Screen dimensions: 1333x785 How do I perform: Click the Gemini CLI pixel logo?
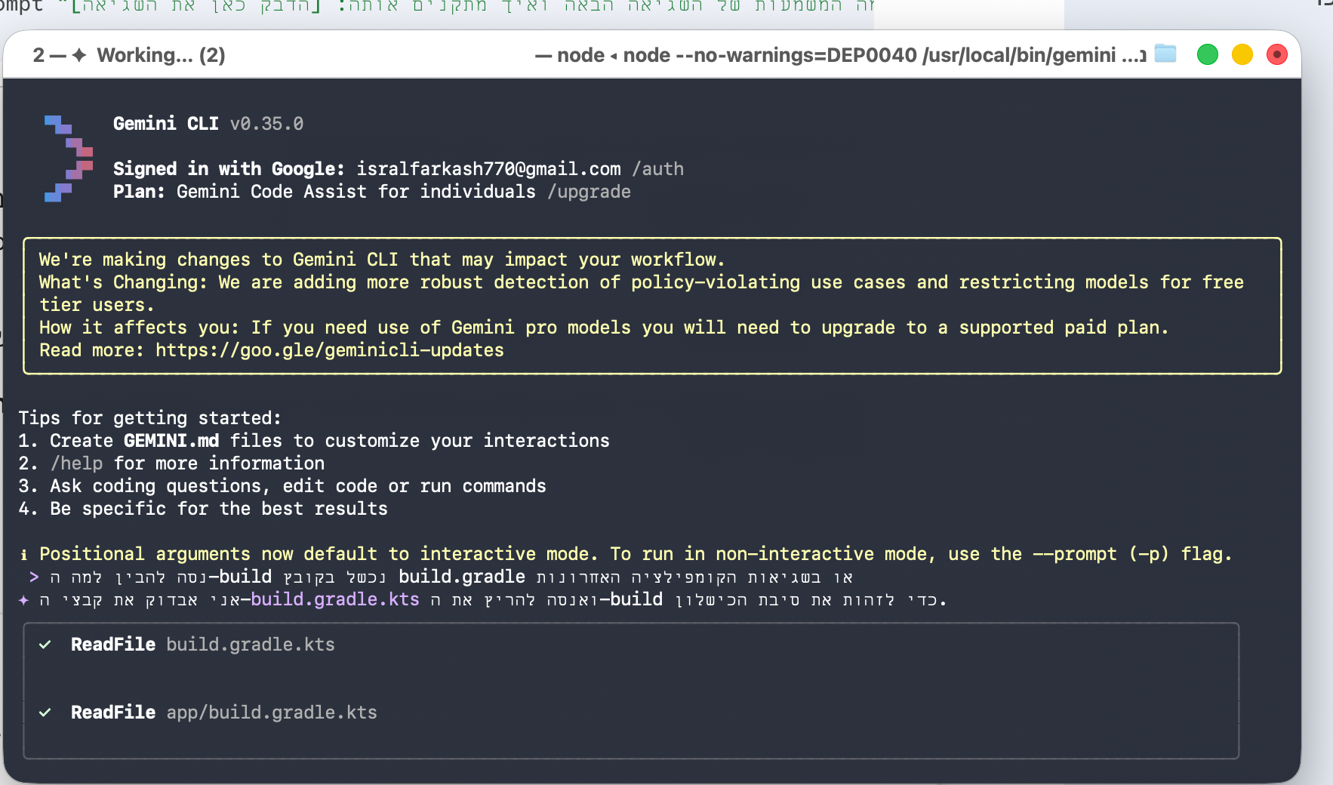[x=68, y=159]
